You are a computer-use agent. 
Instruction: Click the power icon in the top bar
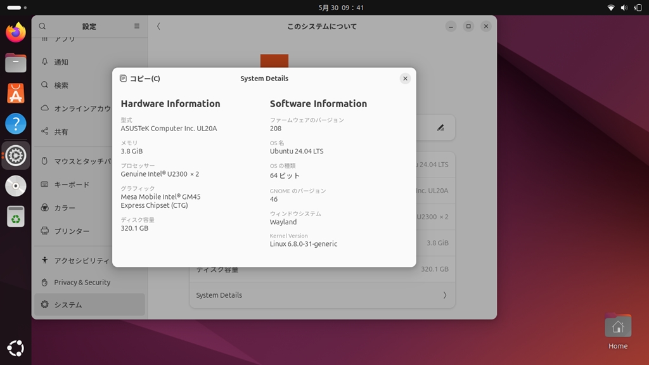click(638, 8)
